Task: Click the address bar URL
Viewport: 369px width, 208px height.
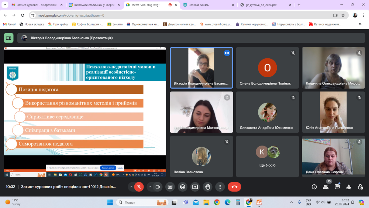Action: tap(71, 15)
